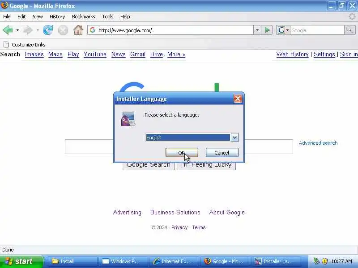Viewport: 358px width, 268px height.
Task: Go to the Home page icon
Action: 78,30
